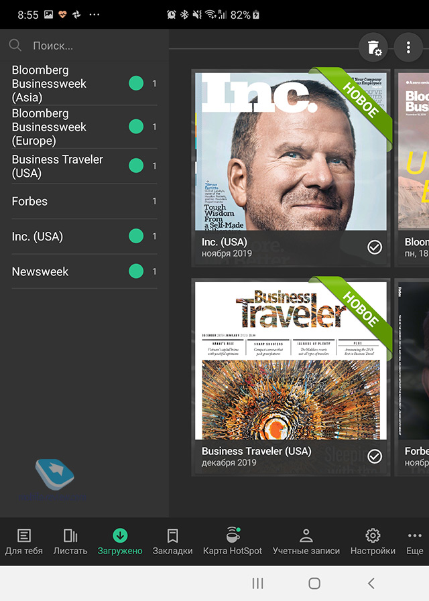
Task: Switch to the Для тебя tab
Action: pyautogui.click(x=24, y=541)
